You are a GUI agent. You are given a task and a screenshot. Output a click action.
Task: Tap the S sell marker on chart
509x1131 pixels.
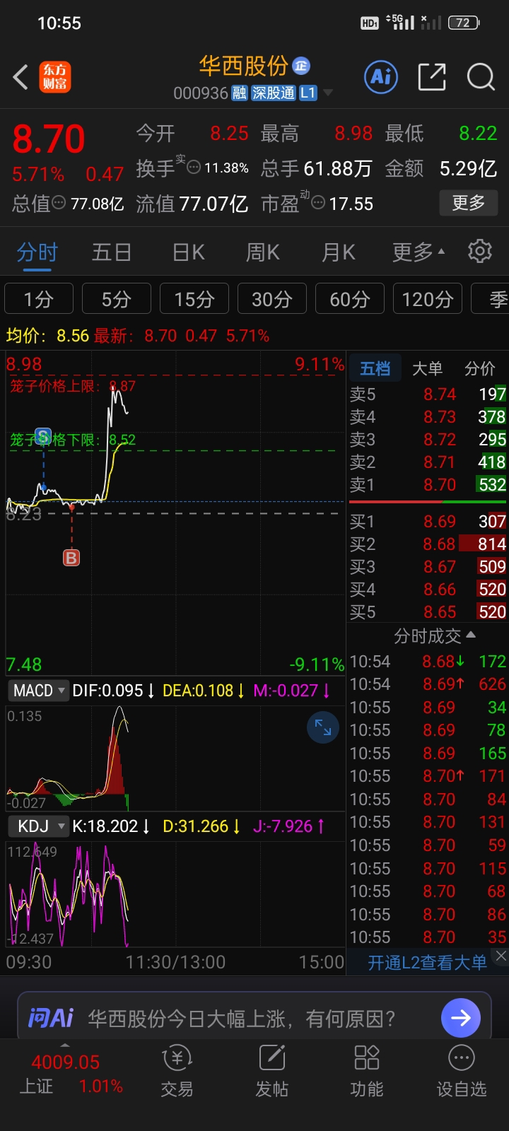click(43, 436)
